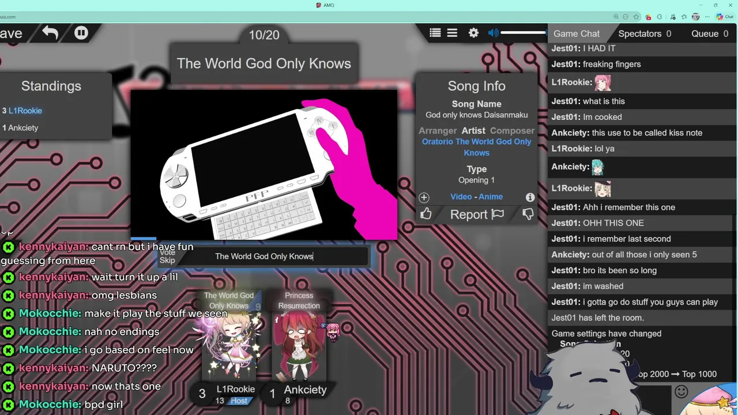738x415 pixels.
Task: Open the Anime link in Song Info
Action: 491,197
